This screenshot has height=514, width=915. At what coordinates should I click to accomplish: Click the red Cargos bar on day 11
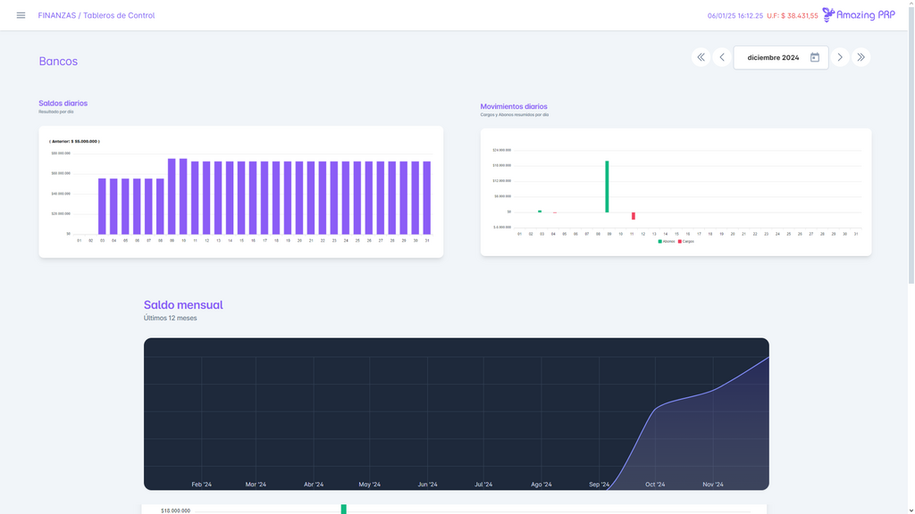pos(634,216)
